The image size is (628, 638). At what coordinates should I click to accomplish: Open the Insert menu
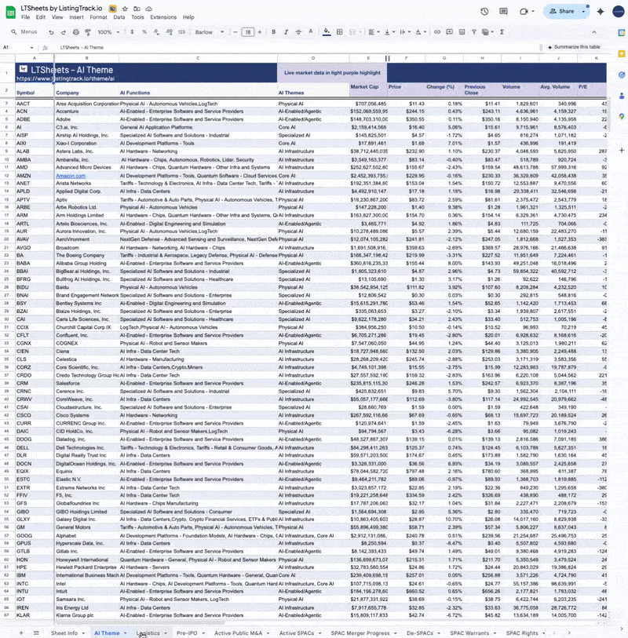[76, 17]
